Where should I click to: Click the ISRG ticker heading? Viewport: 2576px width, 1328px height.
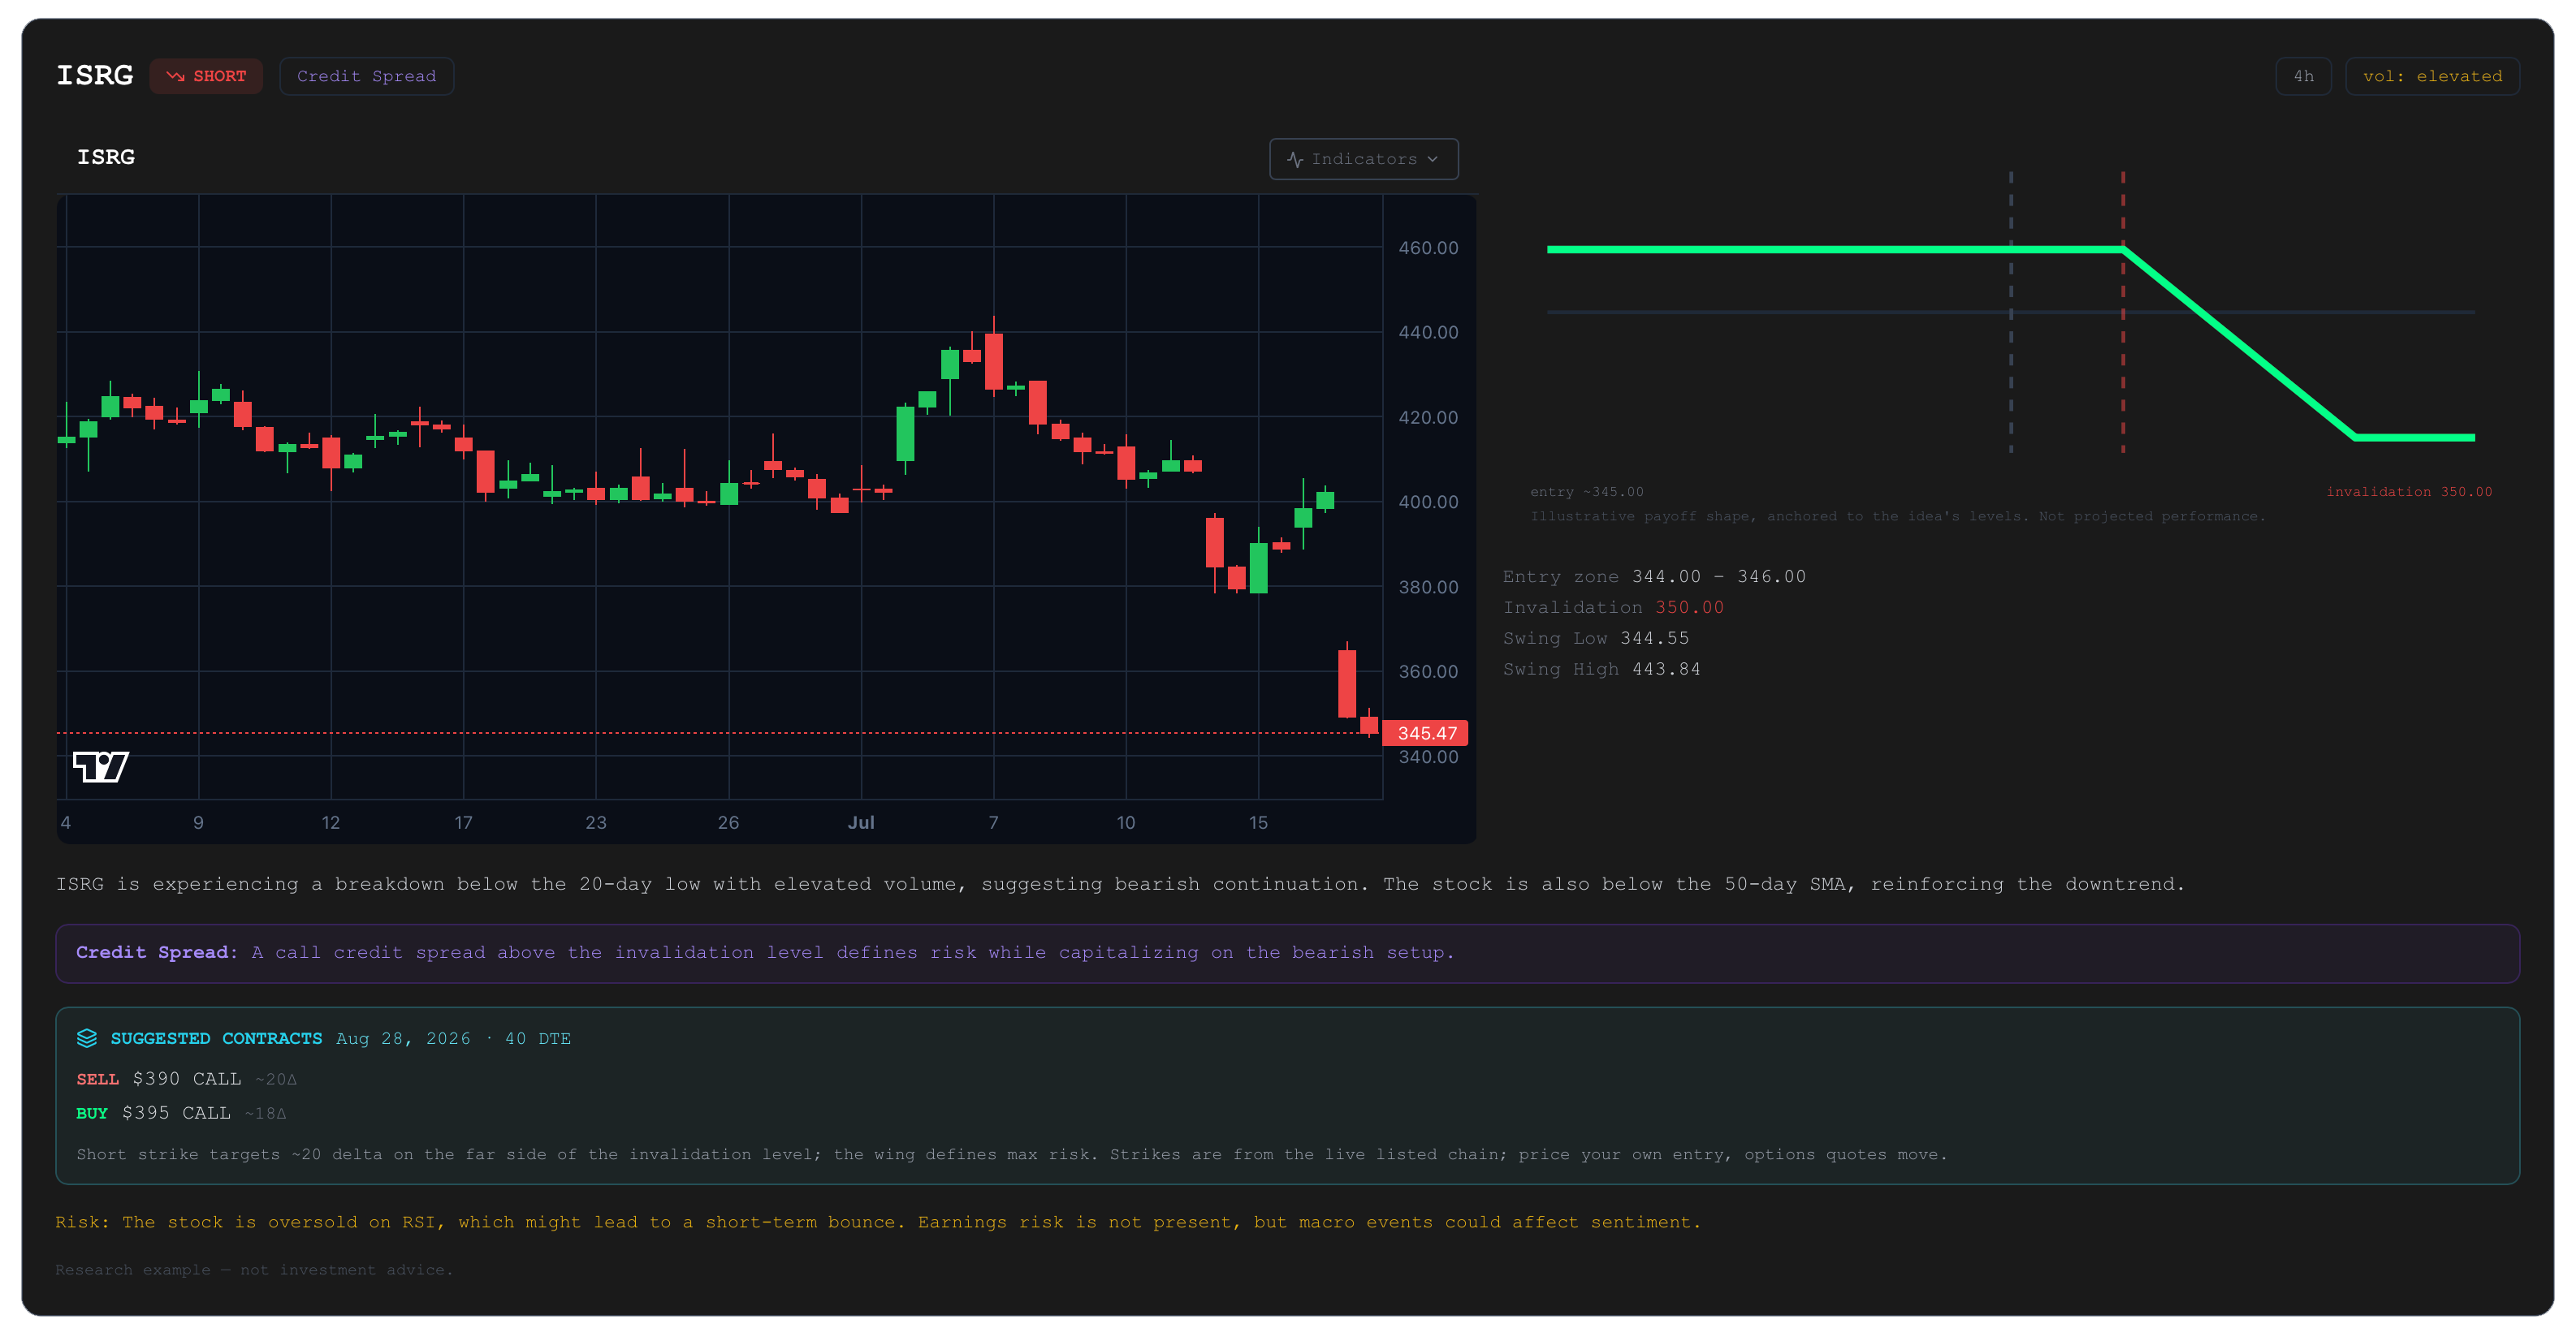pyautogui.click(x=94, y=76)
